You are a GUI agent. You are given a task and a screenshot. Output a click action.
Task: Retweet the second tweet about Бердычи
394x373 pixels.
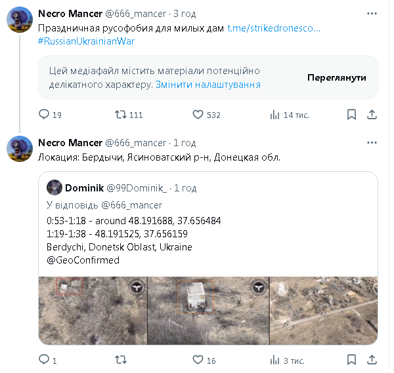pos(121,360)
